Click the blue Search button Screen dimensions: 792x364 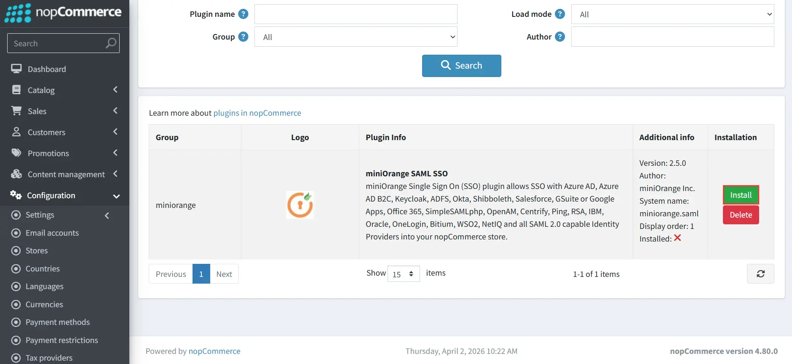point(461,66)
